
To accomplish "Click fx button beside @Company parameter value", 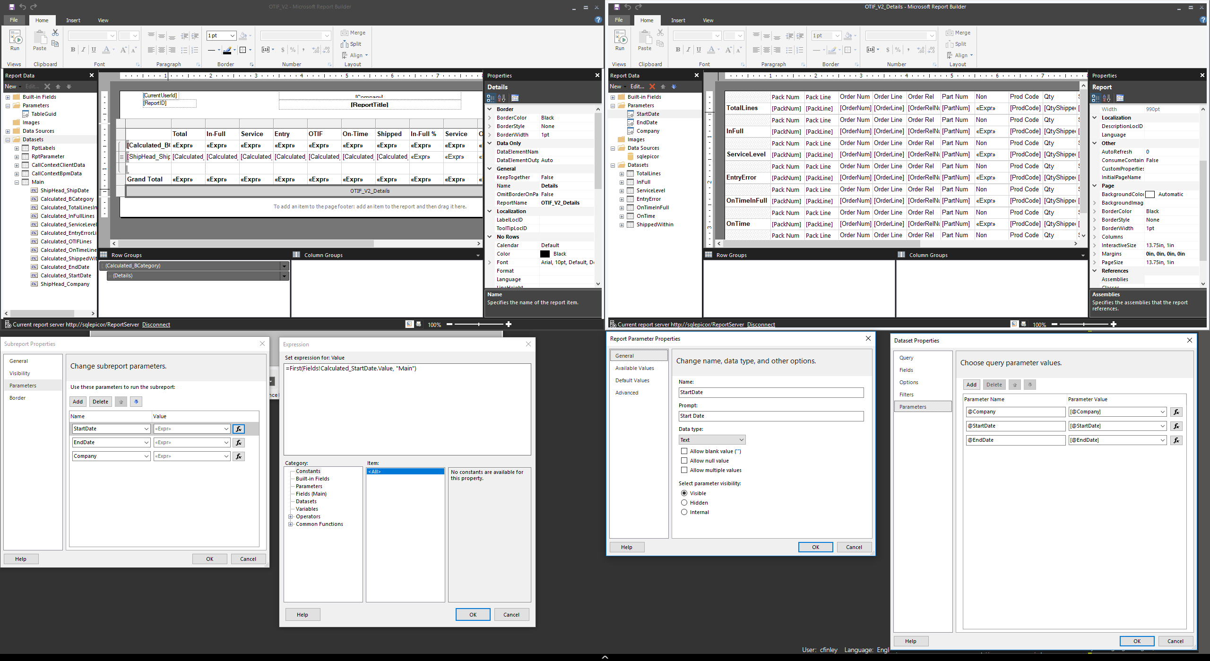I will tap(1176, 412).
